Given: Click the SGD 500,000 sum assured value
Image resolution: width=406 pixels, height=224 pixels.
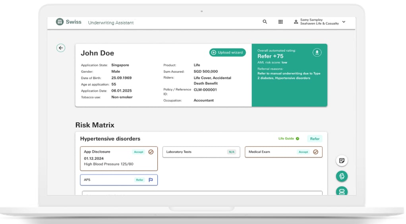Looking at the screenshot, I should [206, 72].
